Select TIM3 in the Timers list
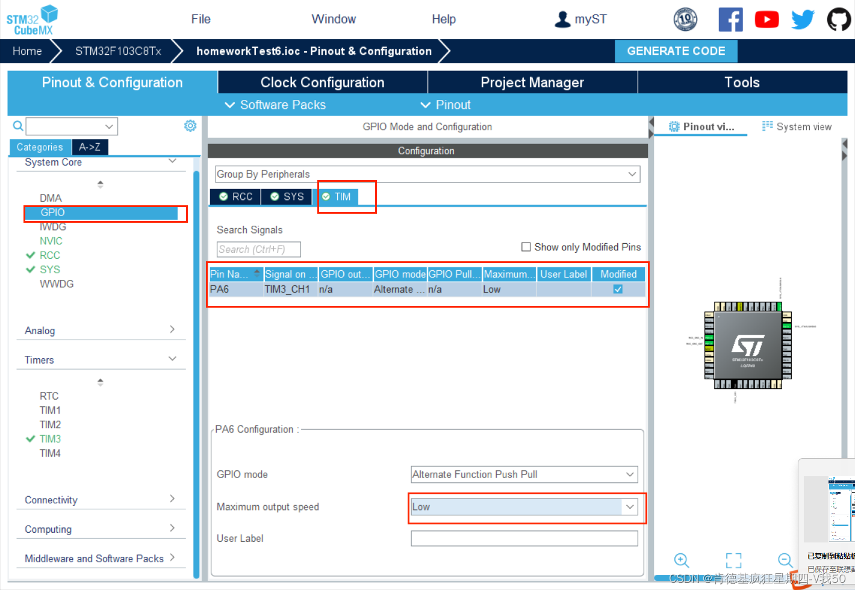Screen dimensions: 855x590 tap(50, 439)
